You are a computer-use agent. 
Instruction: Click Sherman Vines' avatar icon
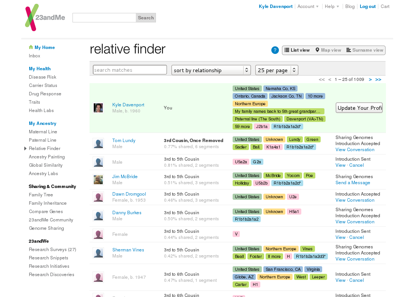pos(98,253)
